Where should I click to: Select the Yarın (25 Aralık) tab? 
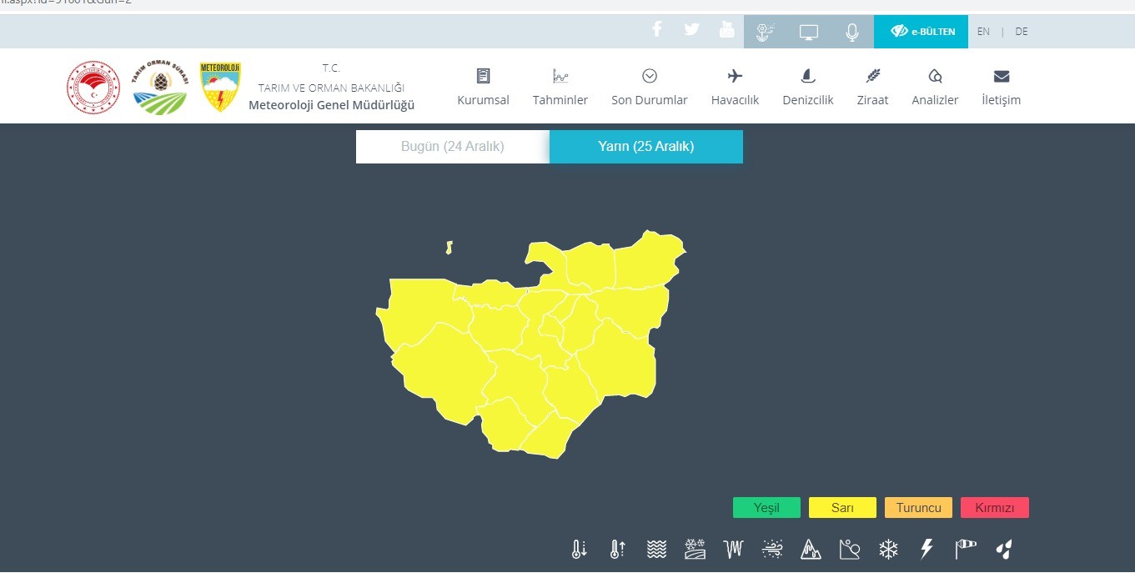[645, 147]
